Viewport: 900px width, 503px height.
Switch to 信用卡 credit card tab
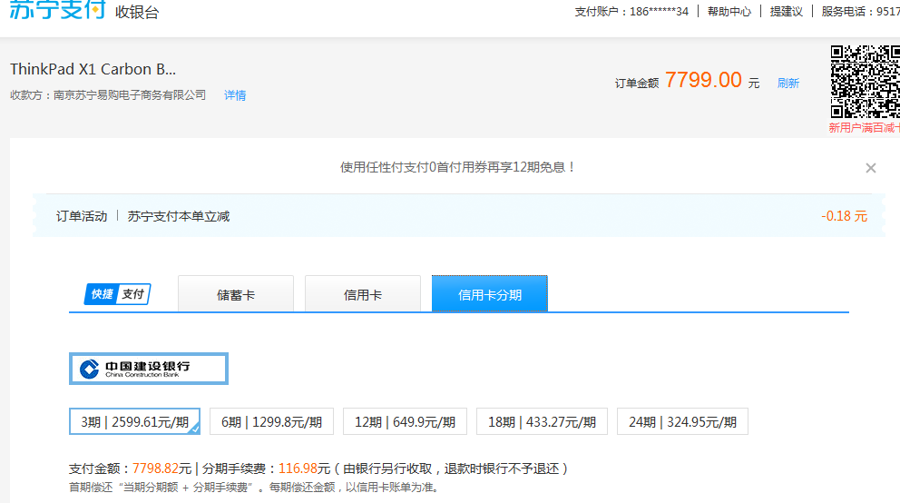[x=363, y=294]
